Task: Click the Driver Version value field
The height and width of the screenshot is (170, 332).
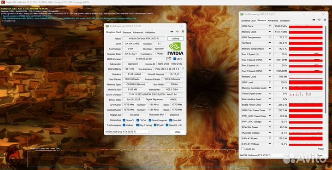Action: 153,95
